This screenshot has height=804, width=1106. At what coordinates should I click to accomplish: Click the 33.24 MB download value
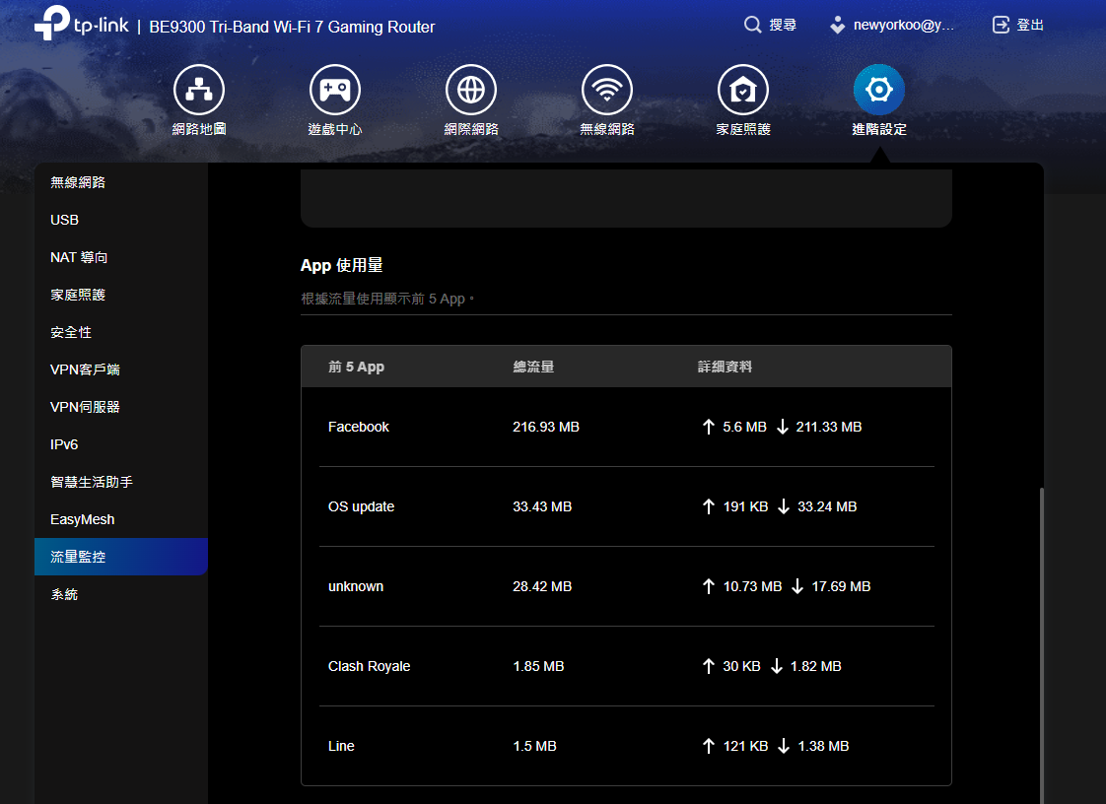click(x=827, y=506)
